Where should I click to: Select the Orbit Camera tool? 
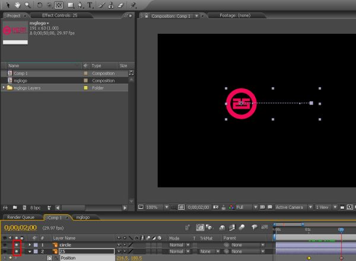pos(49,5)
